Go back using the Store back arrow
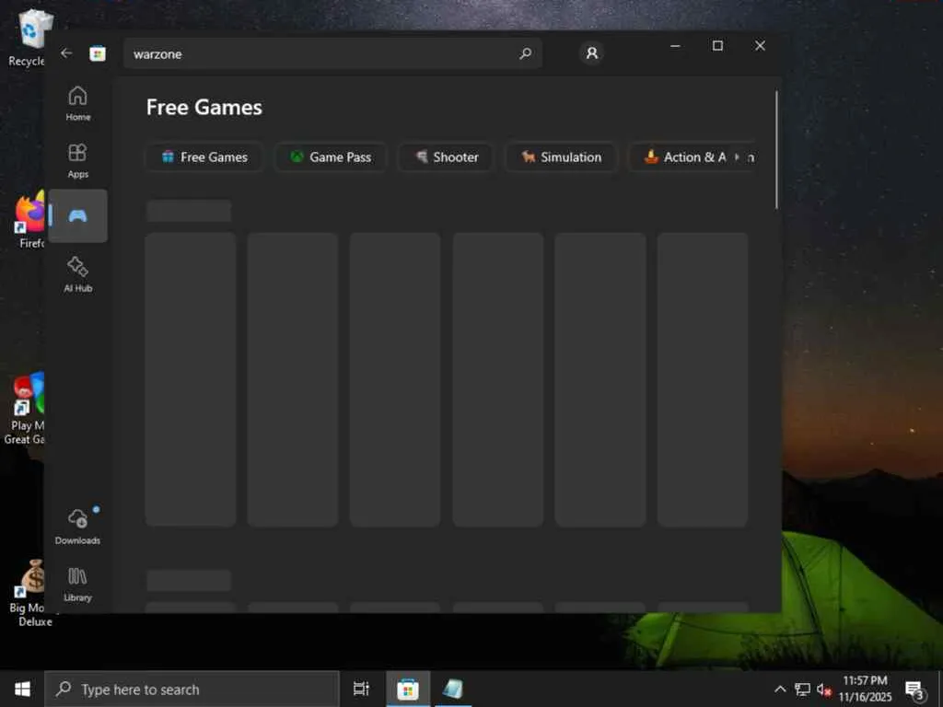 (66, 53)
